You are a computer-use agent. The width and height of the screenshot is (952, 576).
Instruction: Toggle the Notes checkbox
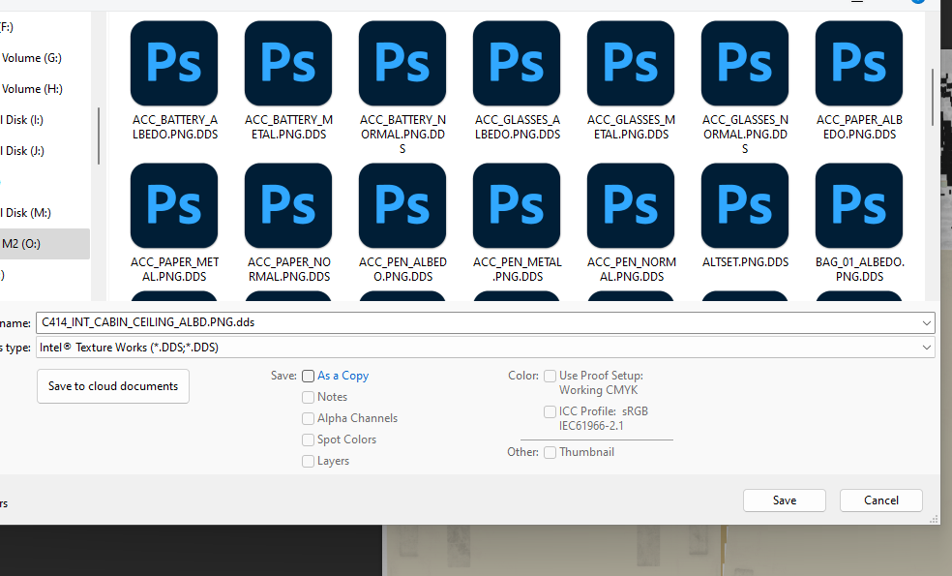click(308, 397)
